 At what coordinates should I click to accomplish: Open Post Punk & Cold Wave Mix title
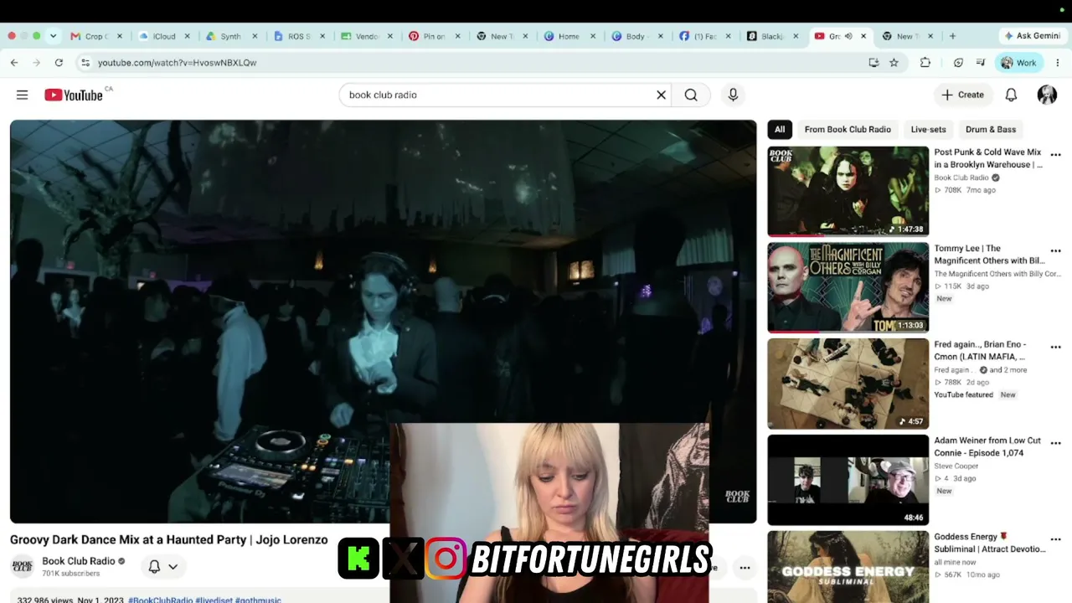point(988,158)
